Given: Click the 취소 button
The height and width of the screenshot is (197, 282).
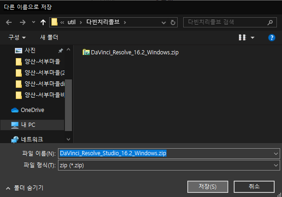Looking at the screenshot, I should pyautogui.click(x=254, y=187).
